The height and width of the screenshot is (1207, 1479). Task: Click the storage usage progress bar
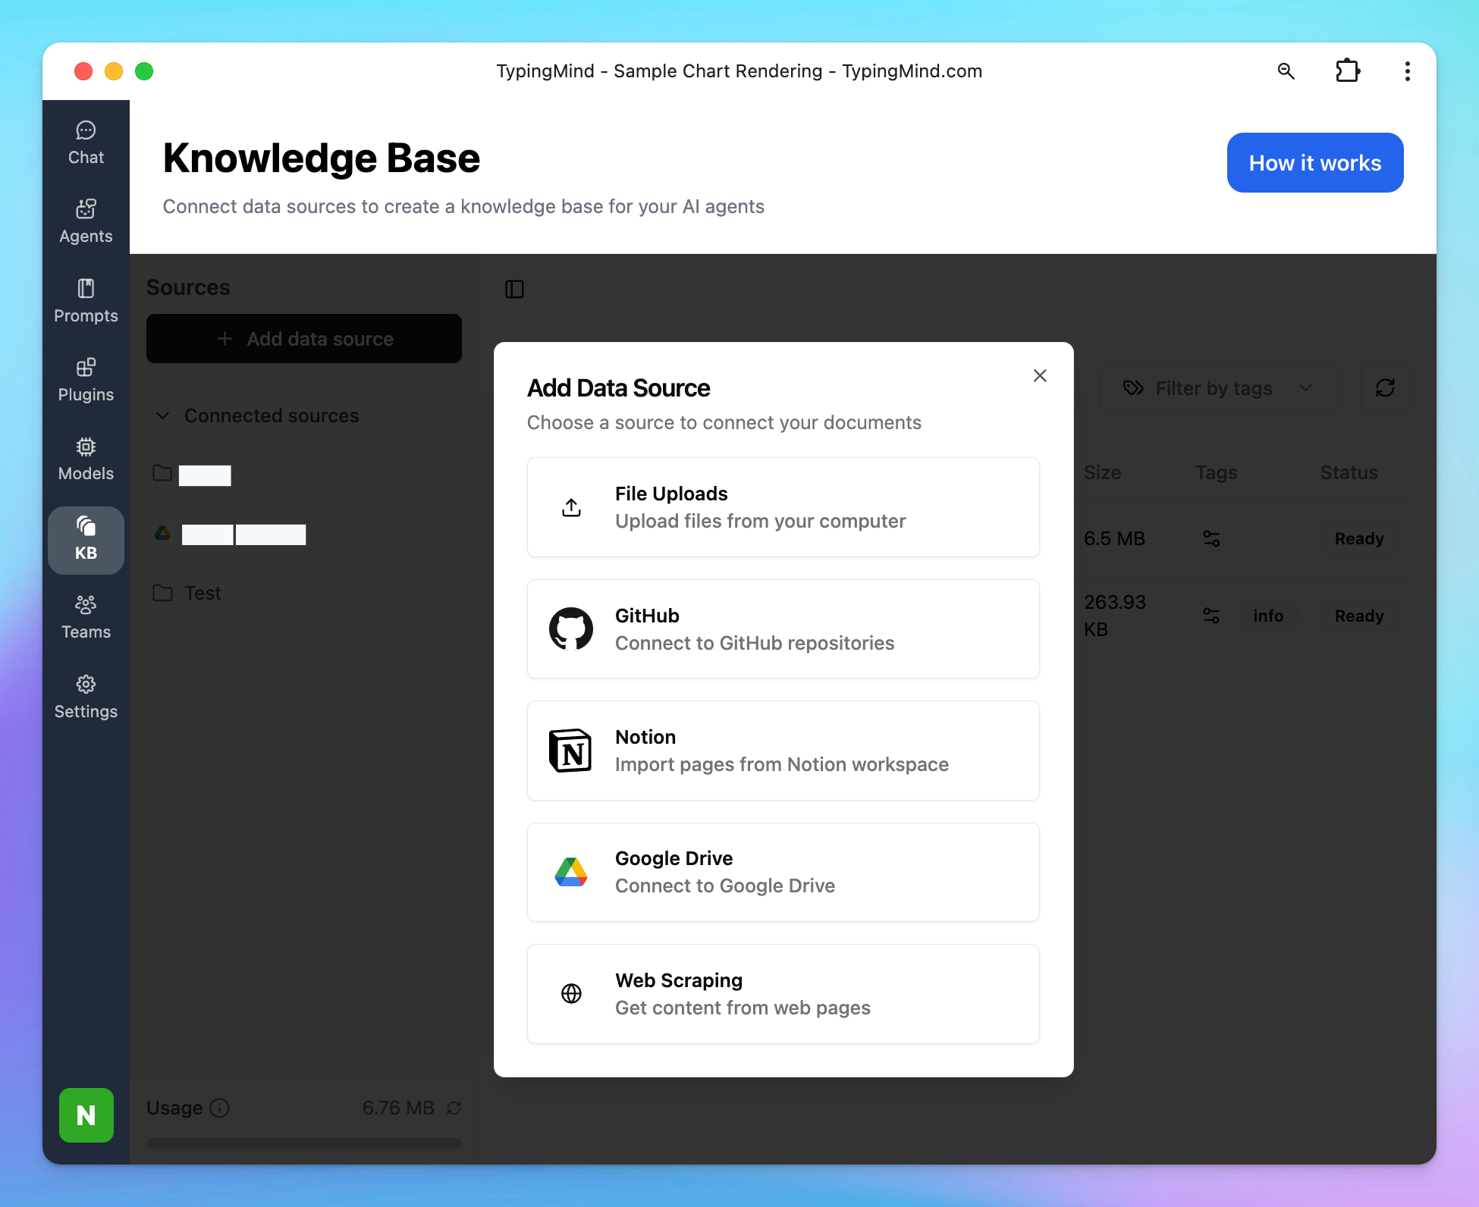click(303, 1143)
